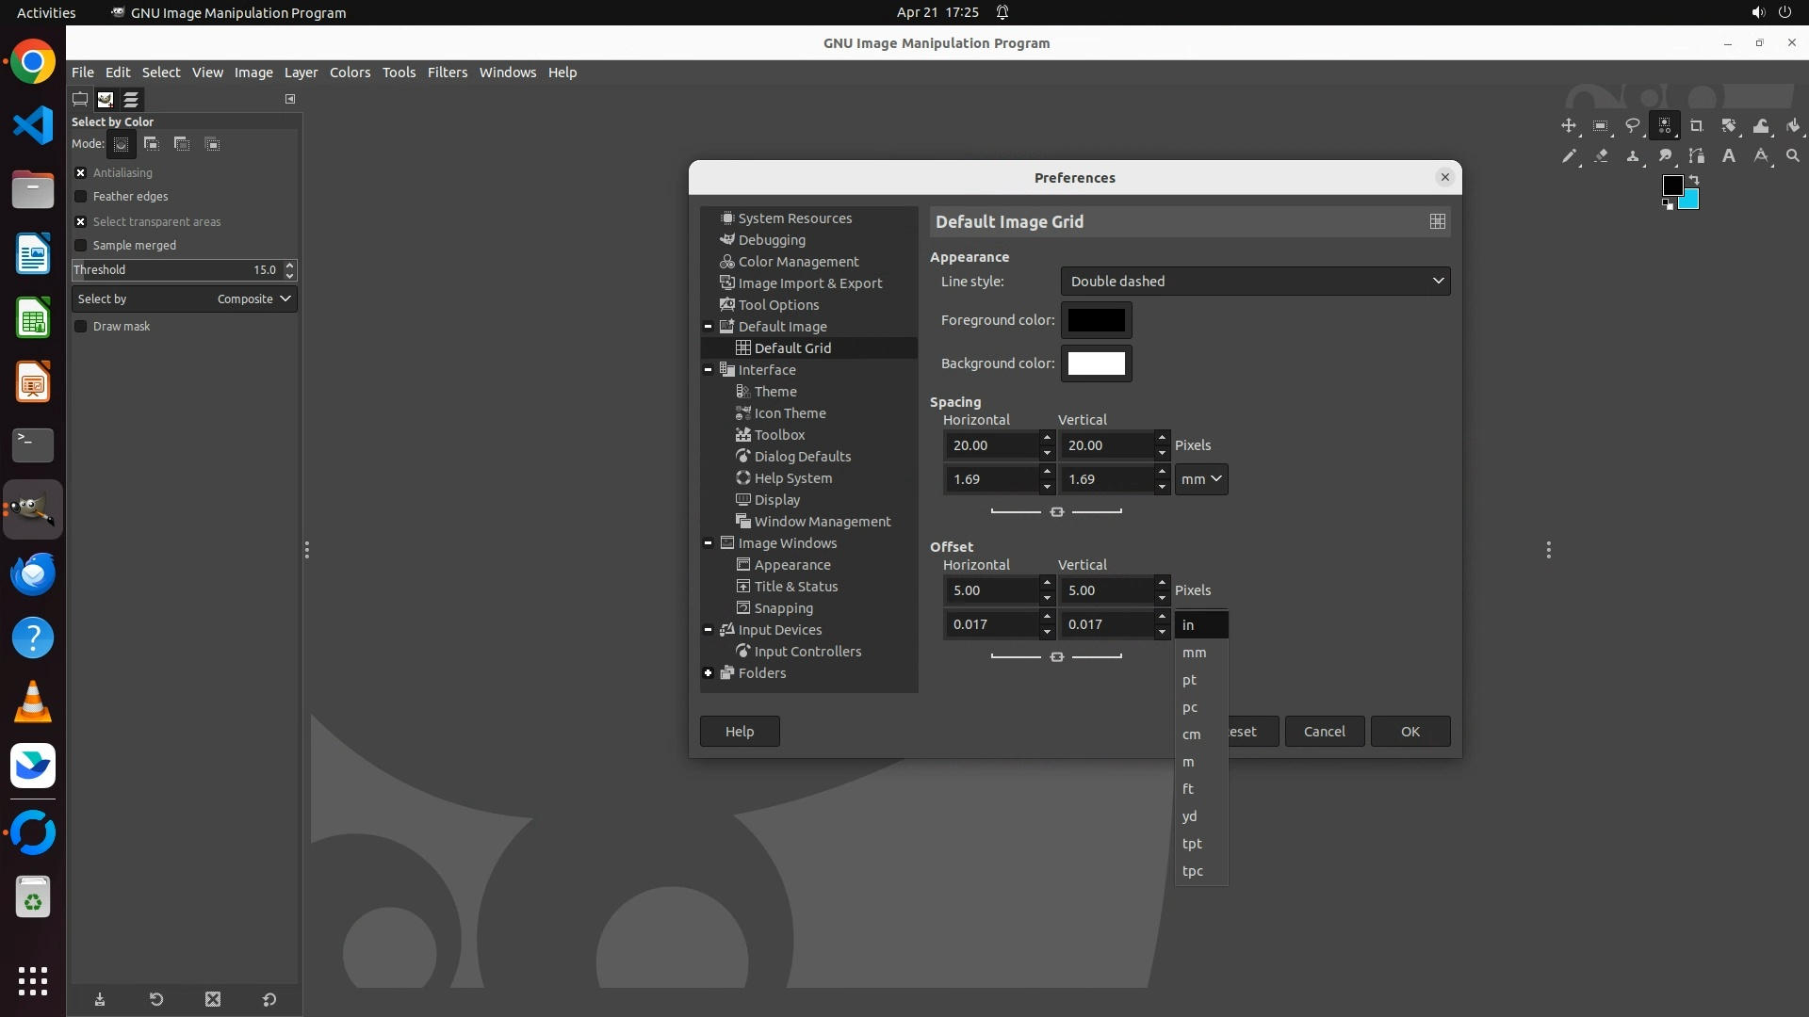Expand the Folders tree item

709,673
